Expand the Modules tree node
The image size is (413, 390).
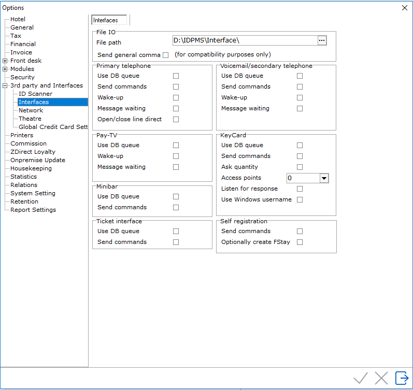point(5,69)
